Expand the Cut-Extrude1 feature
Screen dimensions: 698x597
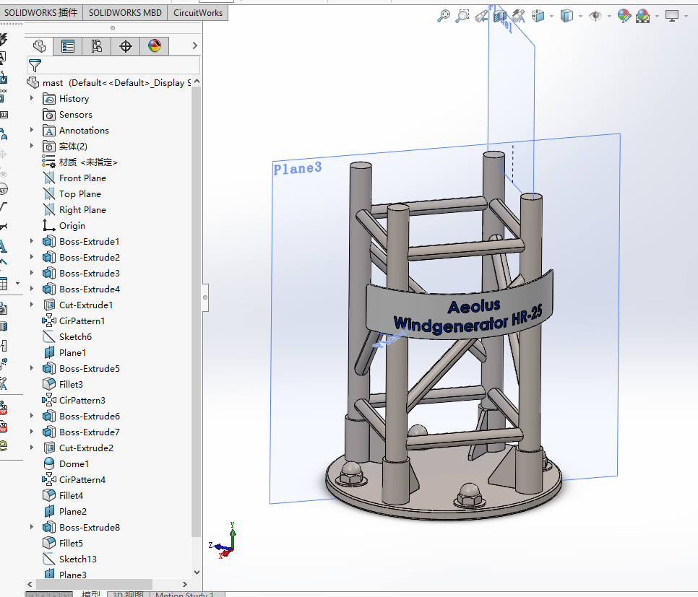(x=32, y=305)
